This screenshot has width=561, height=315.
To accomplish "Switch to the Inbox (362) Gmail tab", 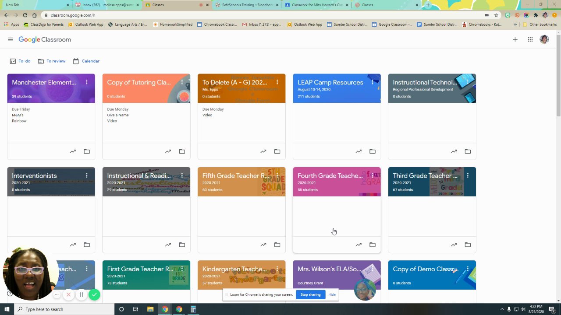I will point(107,5).
